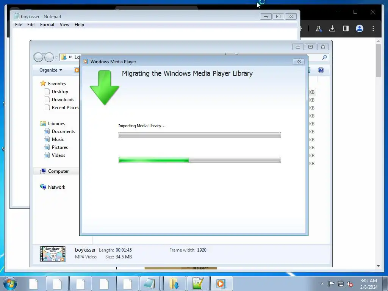The width and height of the screenshot is (388, 291).
Task: Open the Notepad File menu
Action: point(18,25)
